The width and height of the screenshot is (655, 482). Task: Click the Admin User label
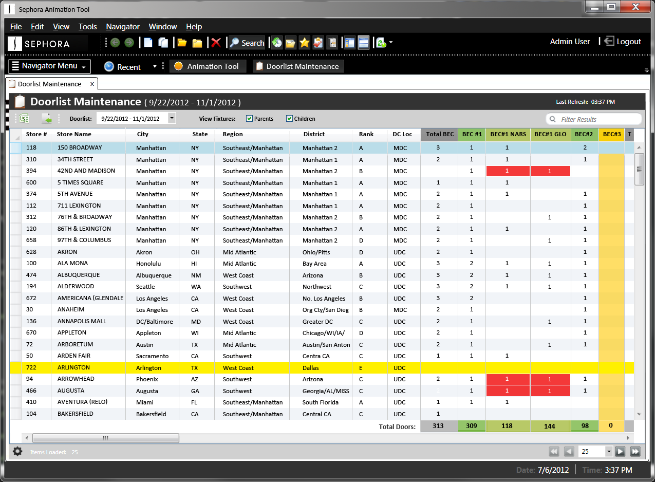[570, 42]
